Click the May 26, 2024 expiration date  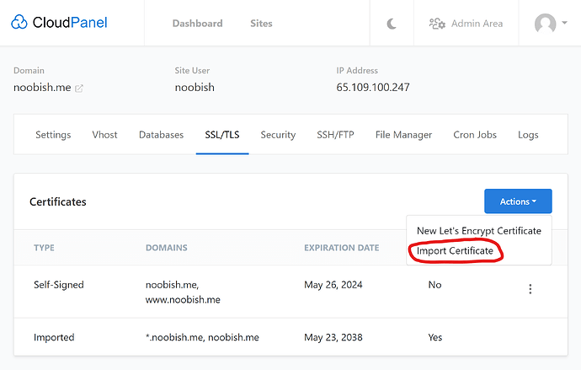click(333, 285)
